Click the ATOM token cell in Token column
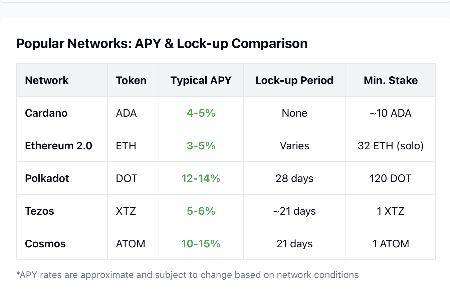Viewport: 450px width, 291px height. click(131, 244)
